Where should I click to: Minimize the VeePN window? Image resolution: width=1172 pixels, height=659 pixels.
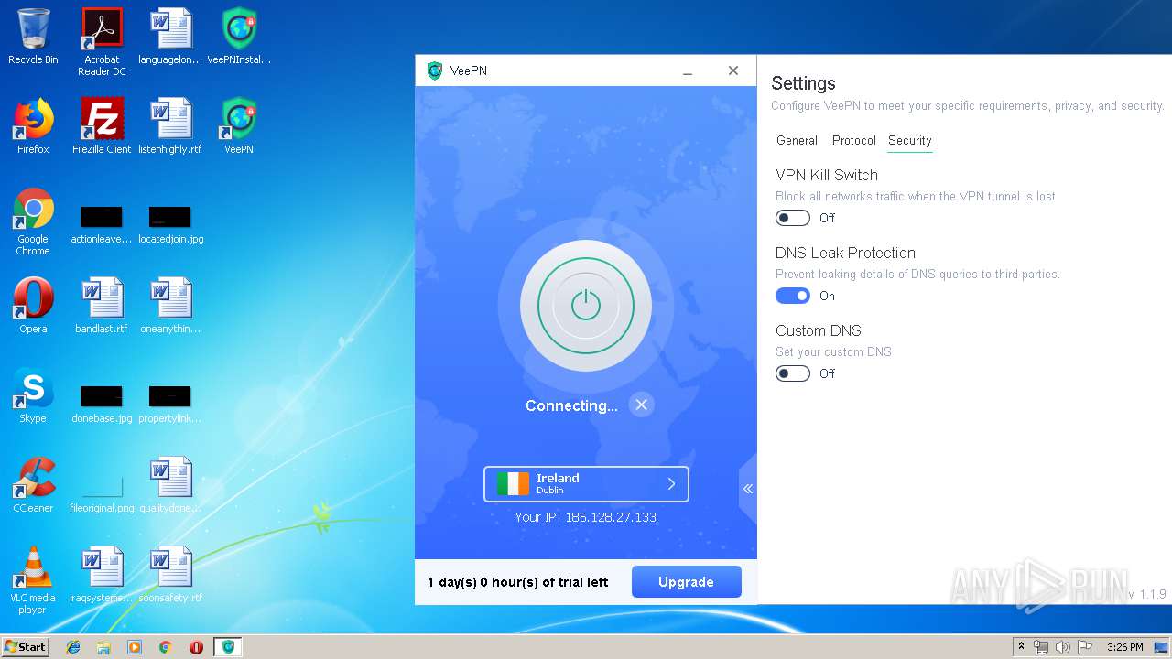point(688,70)
